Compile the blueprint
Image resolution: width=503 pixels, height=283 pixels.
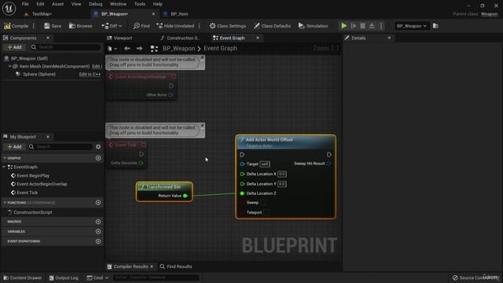click(x=16, y=26)
